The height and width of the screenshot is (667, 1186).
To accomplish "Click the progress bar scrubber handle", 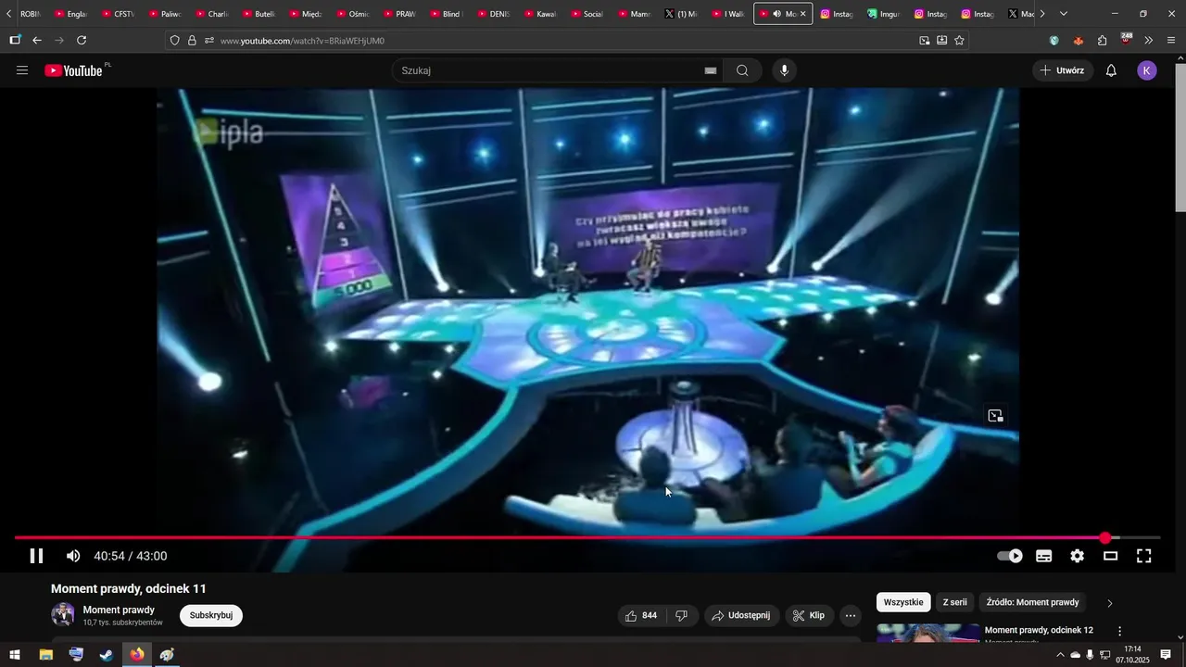I will pyautogui.click(x=1105, y=537).
